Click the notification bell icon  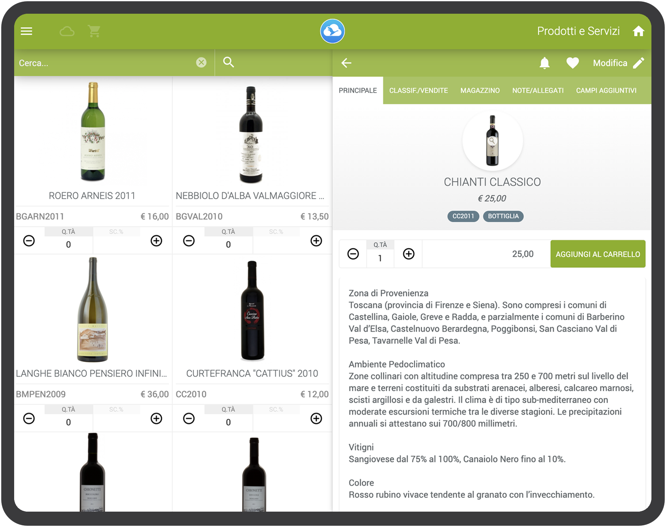tap(544, 63)
